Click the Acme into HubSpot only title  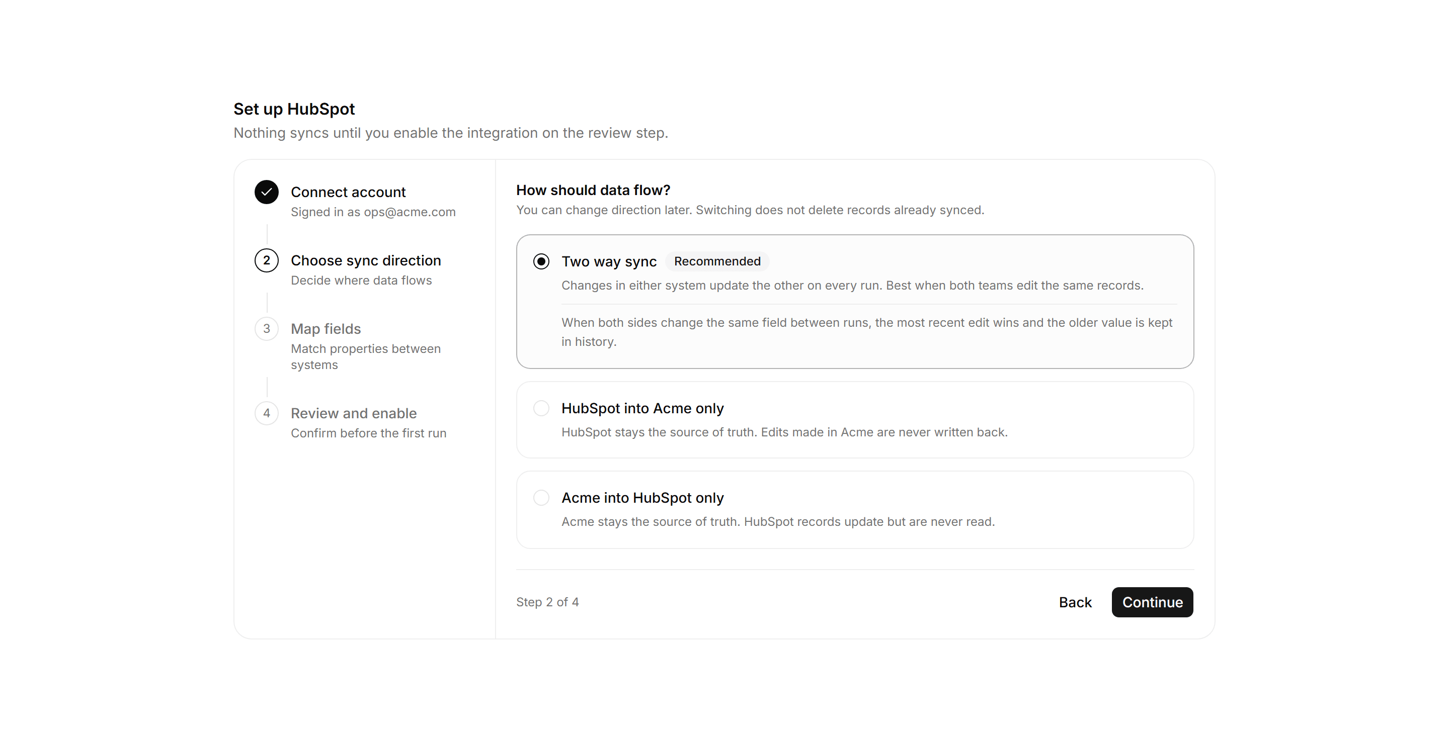pyautogui.click(x=642, y=498)
